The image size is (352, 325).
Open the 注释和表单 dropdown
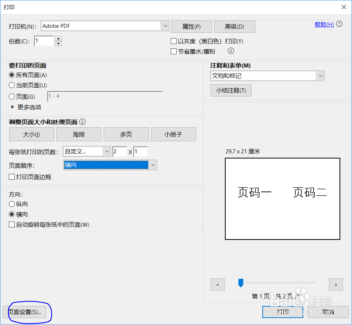pyautogui.click(x=320, y=76)
